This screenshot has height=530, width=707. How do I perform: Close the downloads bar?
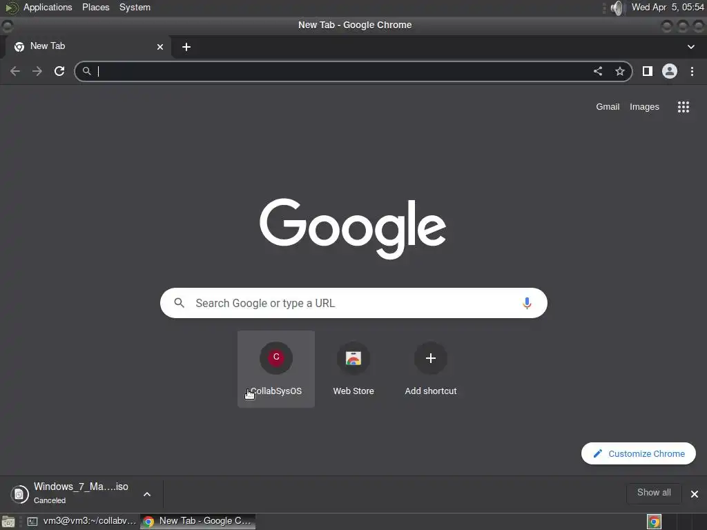point(695,494)
